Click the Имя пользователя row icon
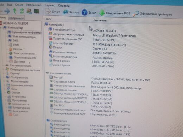The height and width of the screenshot is (137, 183). (x=51, y=56)
